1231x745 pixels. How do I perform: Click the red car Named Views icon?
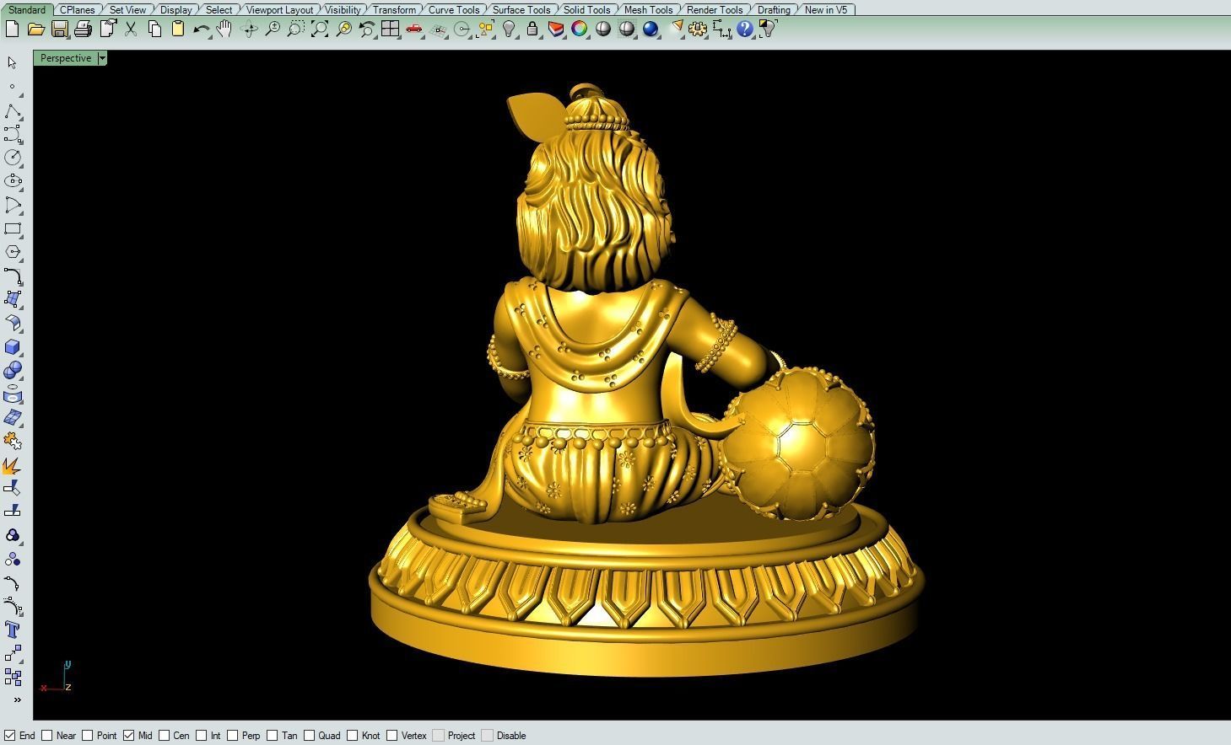click(413, 29)
